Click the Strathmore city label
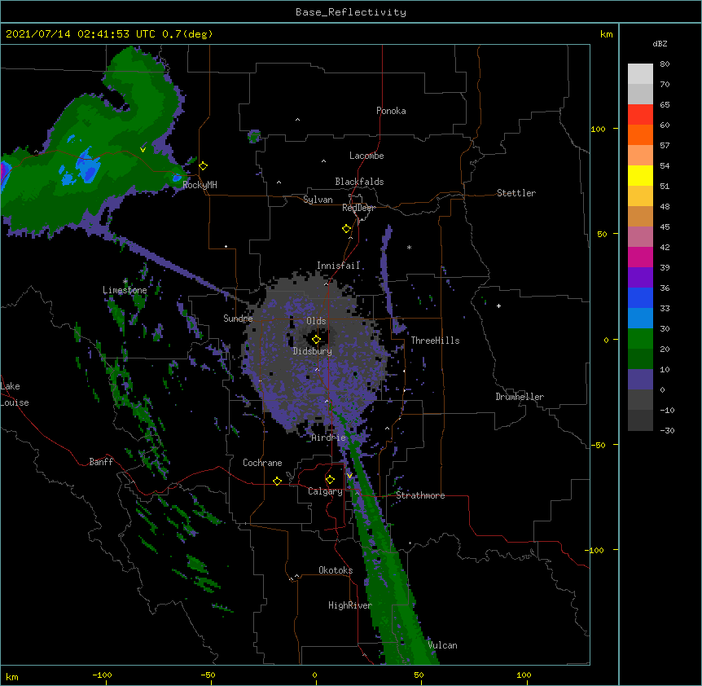This screenshot has height=686, width=702. (x=420, y=495)
